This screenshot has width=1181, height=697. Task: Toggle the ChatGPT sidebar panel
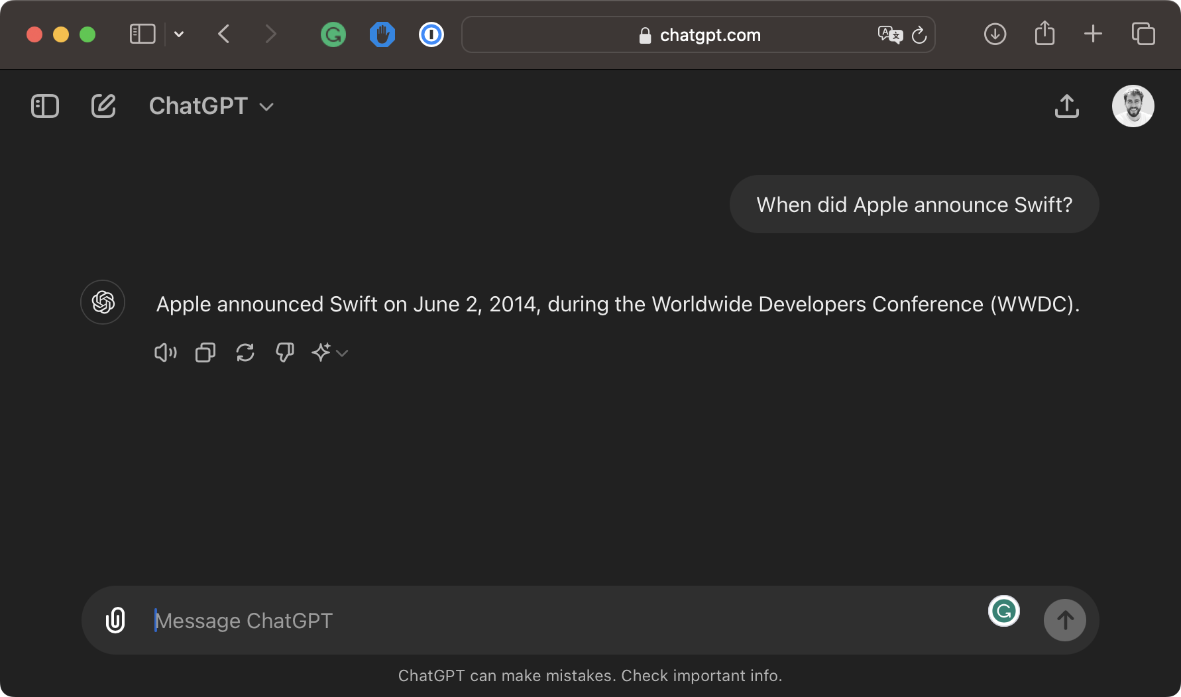click(45, 106)
